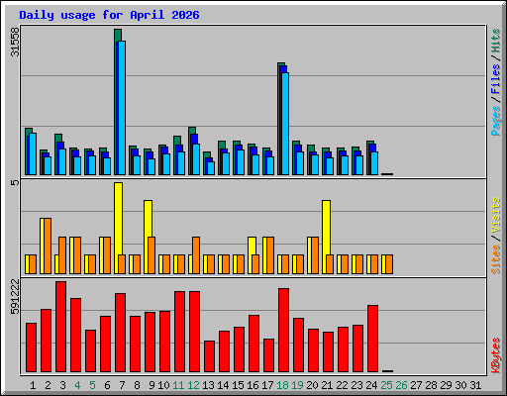
Task: Click the red KBytes bar for day 18
Action: (283, 330)
